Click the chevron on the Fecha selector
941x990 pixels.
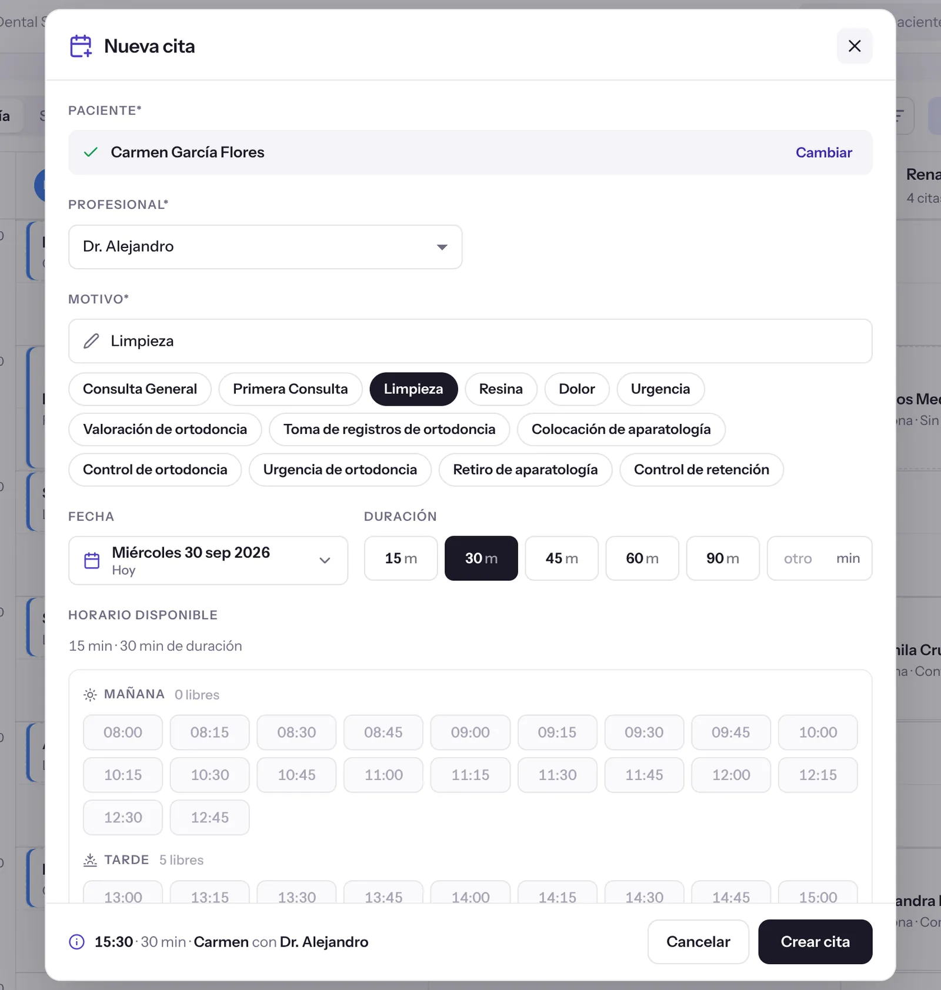pos(325,560)
